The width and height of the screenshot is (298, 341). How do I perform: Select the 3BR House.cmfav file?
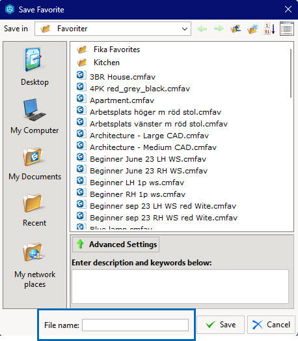[116, 76]
